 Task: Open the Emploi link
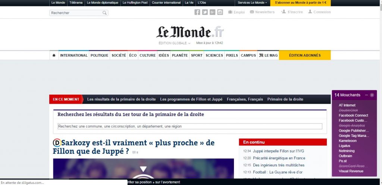tap(236, 12)
